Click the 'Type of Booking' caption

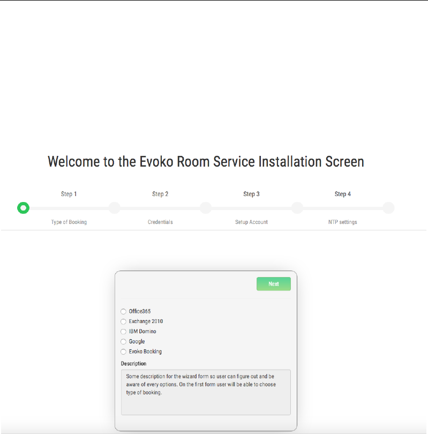coord(69,222)
